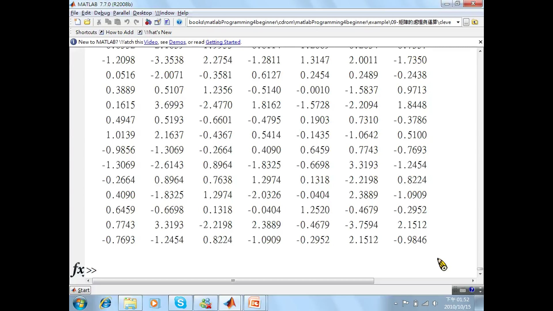This screenshot has height=311, width=553.
Task: Open the Parallel menu
Action: (121, 13)
